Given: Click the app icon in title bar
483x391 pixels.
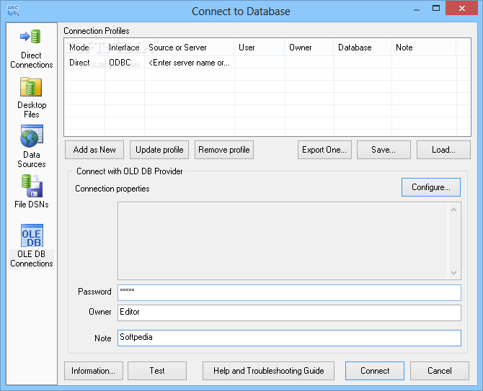Looking at the screenshot, I should point(13,12).
